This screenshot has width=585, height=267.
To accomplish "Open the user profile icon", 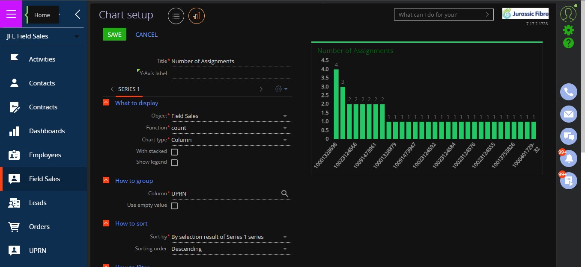I will tap(568, 14).
